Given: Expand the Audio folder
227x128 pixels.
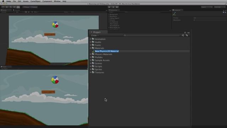Looking at the screenshot, I should (x=91, y=42).
